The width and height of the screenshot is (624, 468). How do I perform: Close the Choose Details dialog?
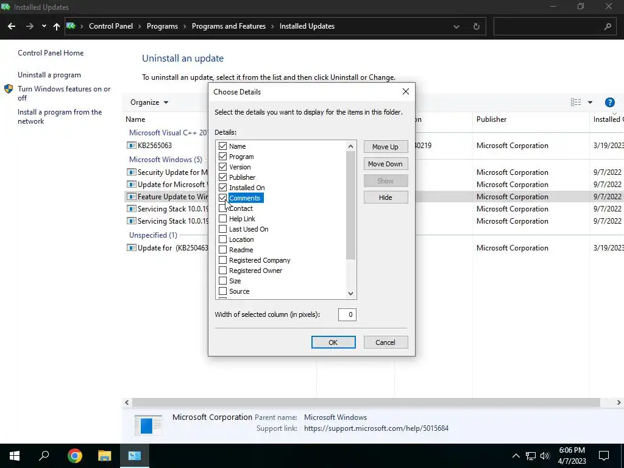point(405,91)
